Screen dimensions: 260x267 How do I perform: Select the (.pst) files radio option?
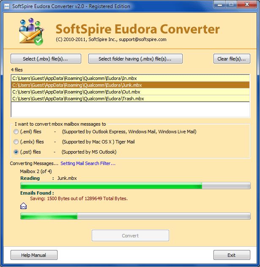pos(16,152)
